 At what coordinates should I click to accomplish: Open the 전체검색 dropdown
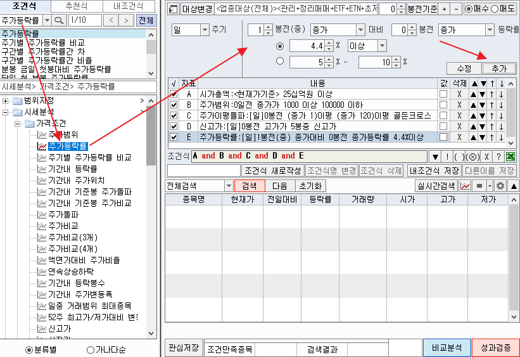point(229,186)
